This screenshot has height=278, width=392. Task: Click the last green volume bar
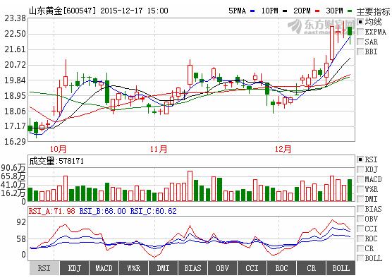click(350, 191)
